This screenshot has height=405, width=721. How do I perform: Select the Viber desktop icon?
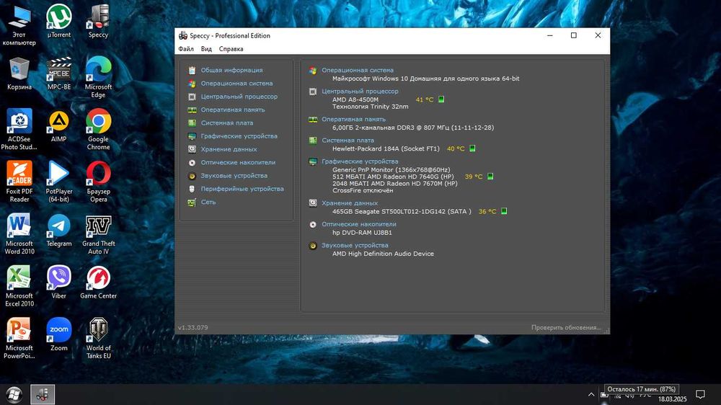(x=59, y=283)
